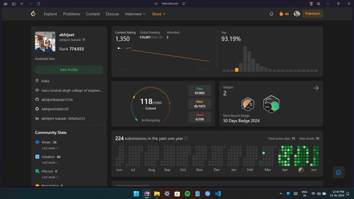Click the ENG IN language indicator
Viewport: 354px width, 199px height.
pyautogui.click(x=304, y=194)
